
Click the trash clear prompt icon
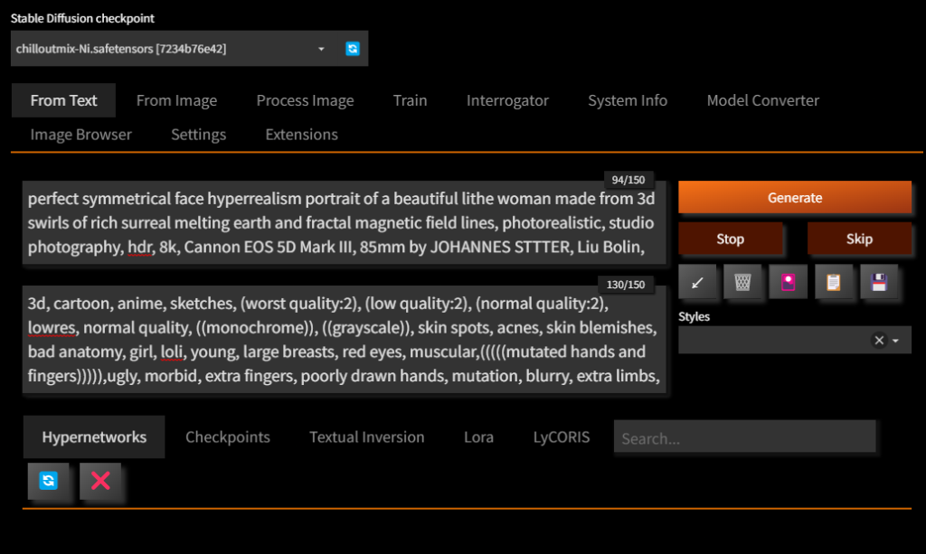click(x=743, y=283)
